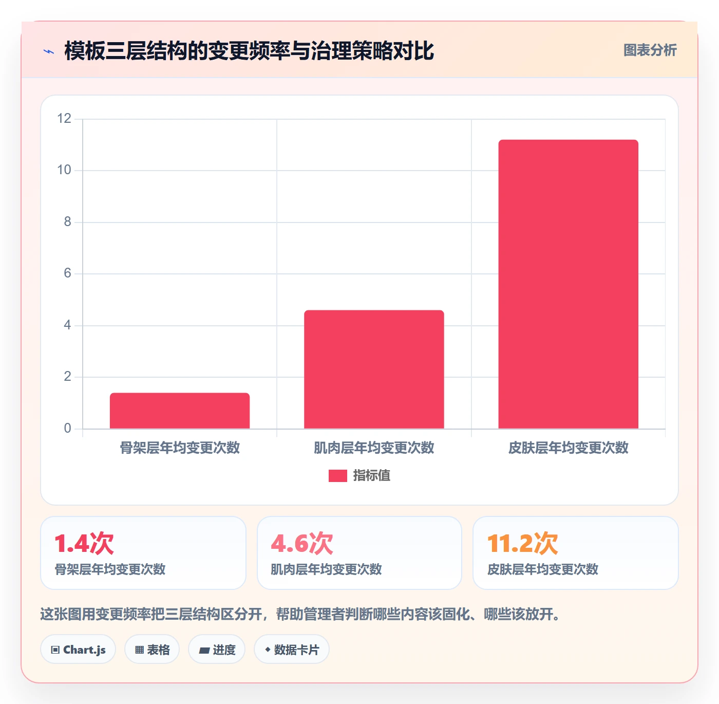Image resolution: width=719 pixels, height=704 pixels.
Task: Click the main title 模板三层结构的变更频率与治理策略对比
Action: 249,51
